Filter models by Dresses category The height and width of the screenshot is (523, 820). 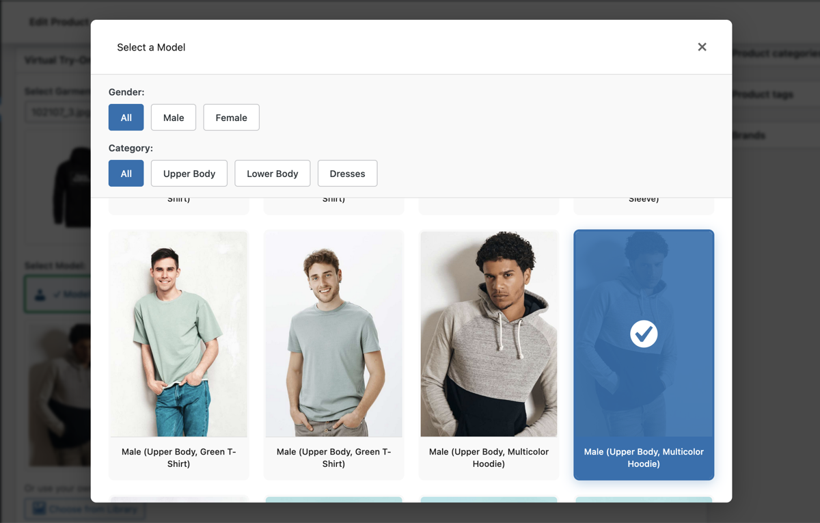coord(347,173)
